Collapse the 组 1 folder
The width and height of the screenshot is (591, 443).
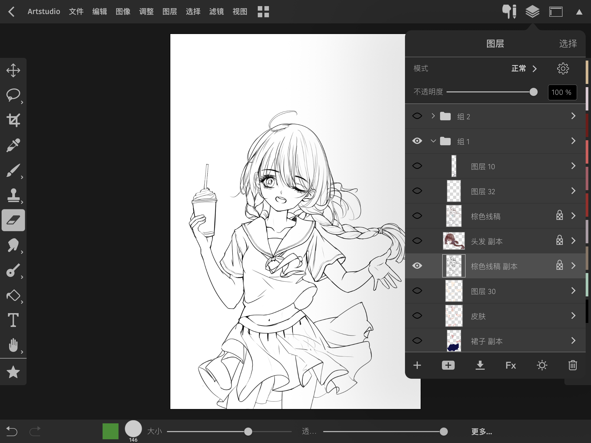click(x=433, y=141)
